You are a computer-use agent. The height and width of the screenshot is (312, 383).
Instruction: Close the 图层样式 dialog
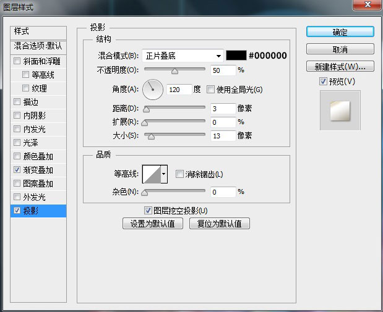(x=368, y=4)
